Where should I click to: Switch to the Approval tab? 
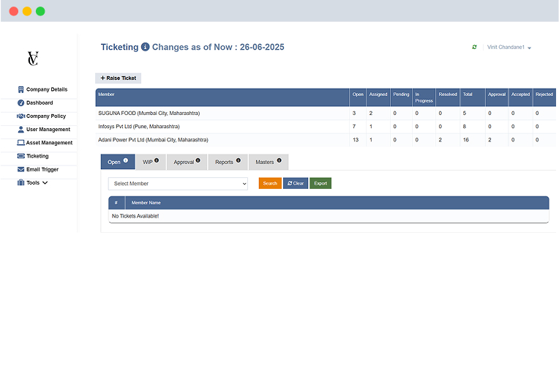coord(187,162)
